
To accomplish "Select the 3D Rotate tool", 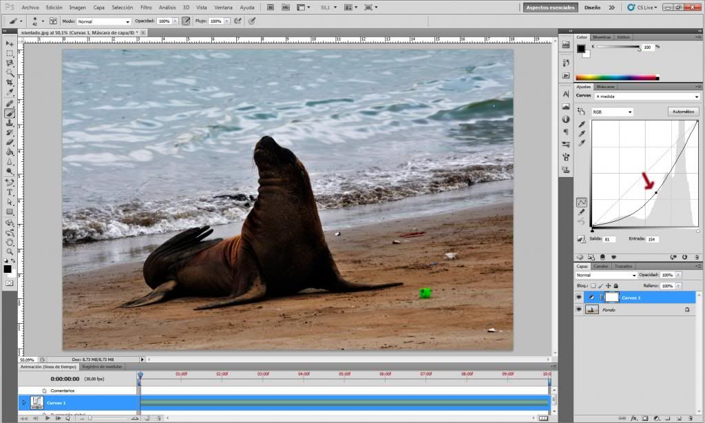I will pyautogui.click(x=10, y=223).
